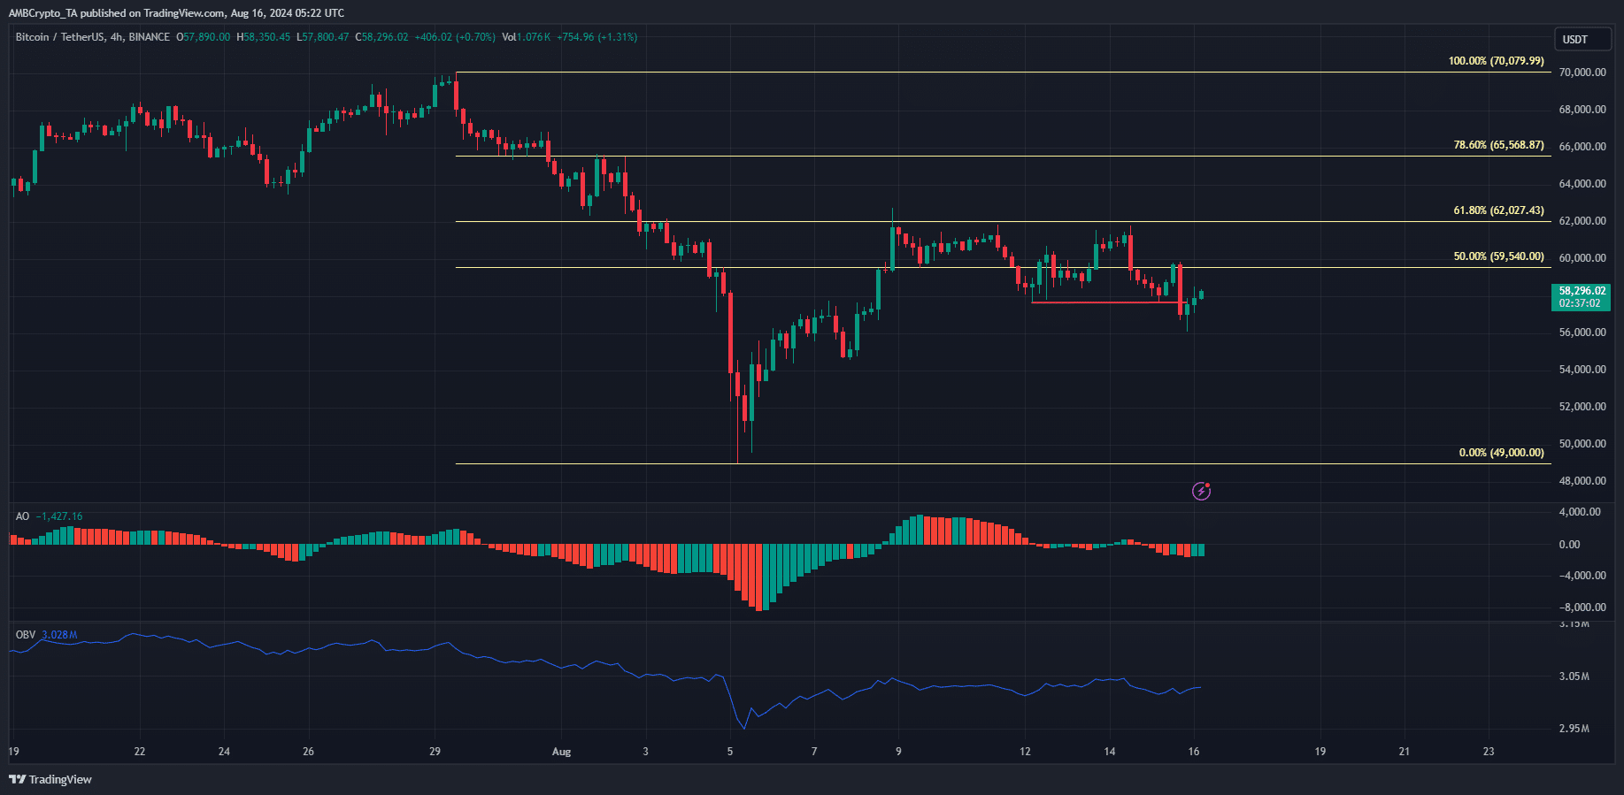Click 62,000.00 on the price axis
This screenshot has height=795, width=1624.
click(1582, 221)
